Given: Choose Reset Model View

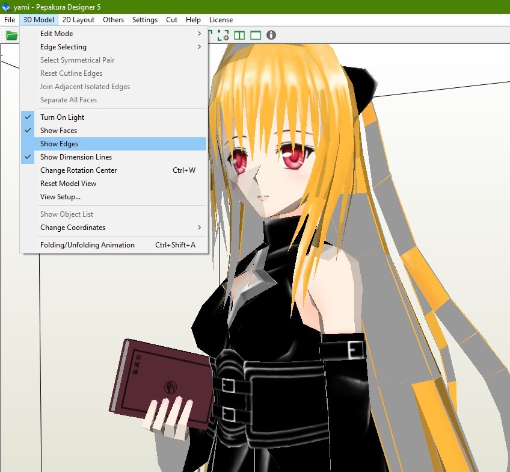Looking at the screenshot, I should pyautogui.click(x=114, y=184).
